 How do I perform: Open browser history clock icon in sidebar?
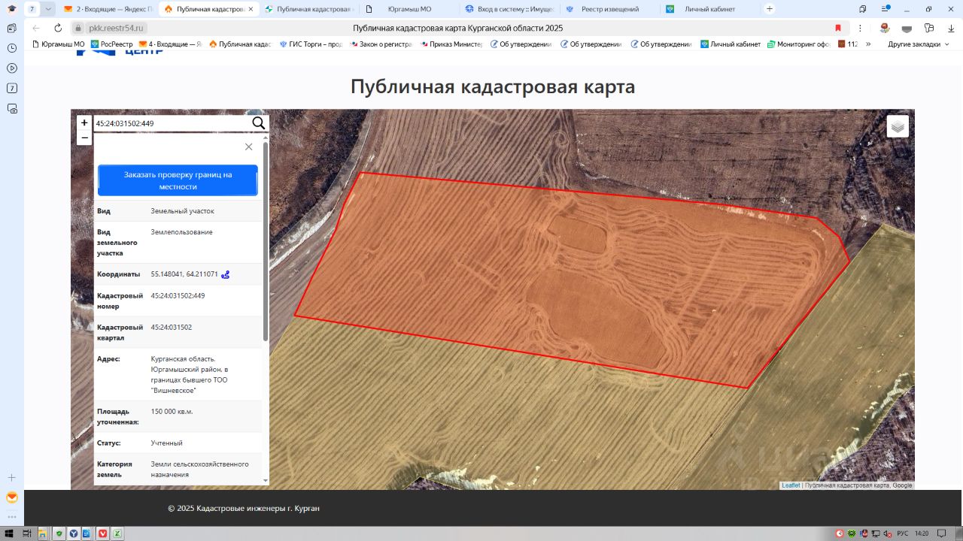tap(12, 48)
